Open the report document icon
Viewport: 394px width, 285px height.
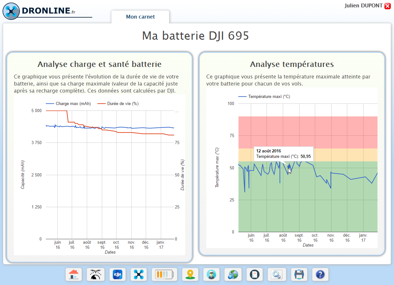(255, 274)
